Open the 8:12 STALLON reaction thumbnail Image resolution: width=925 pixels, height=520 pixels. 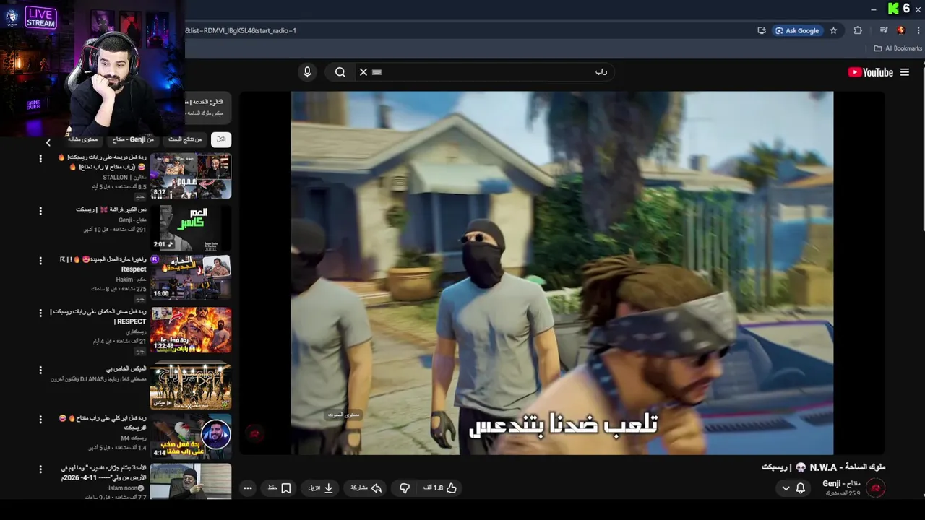click(191, 175)
